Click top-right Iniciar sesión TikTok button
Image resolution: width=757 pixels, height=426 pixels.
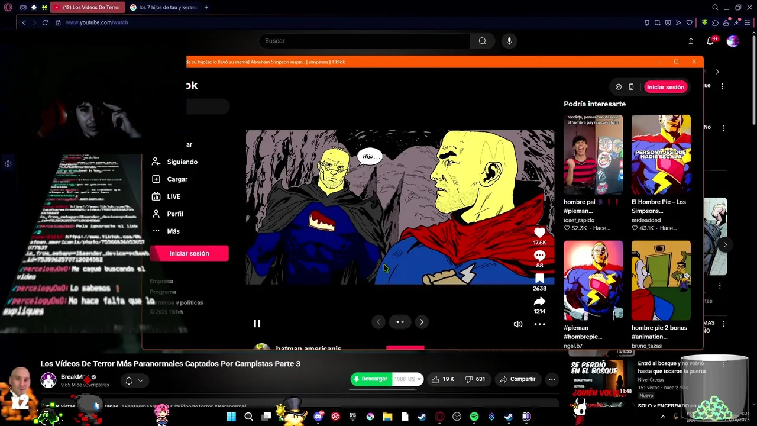point(665,87)
